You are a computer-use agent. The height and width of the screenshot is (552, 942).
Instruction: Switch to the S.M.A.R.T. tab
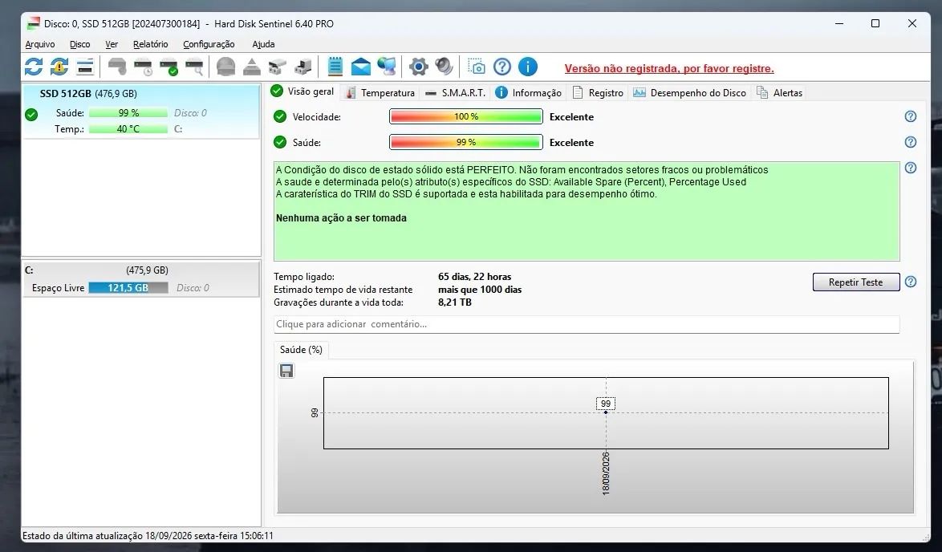point(455,93)
